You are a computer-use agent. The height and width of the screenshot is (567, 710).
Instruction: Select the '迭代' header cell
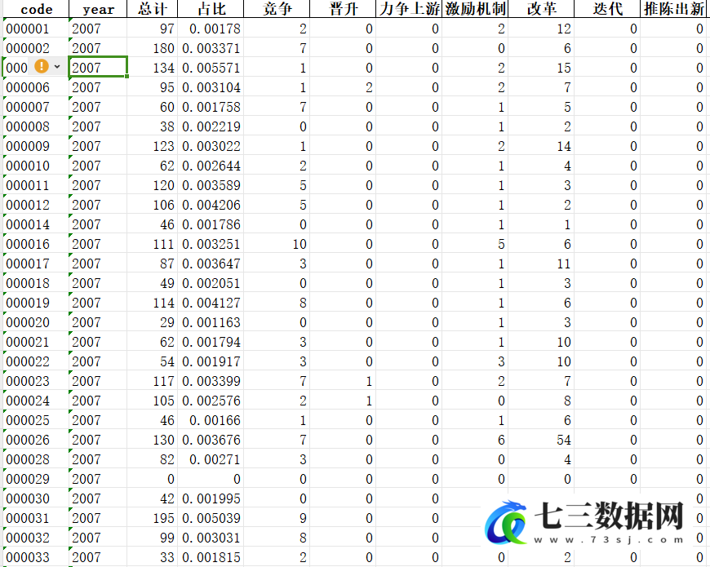tap(607, 9)
